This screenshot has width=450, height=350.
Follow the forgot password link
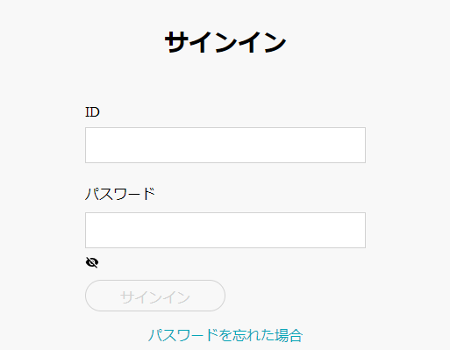225,335
